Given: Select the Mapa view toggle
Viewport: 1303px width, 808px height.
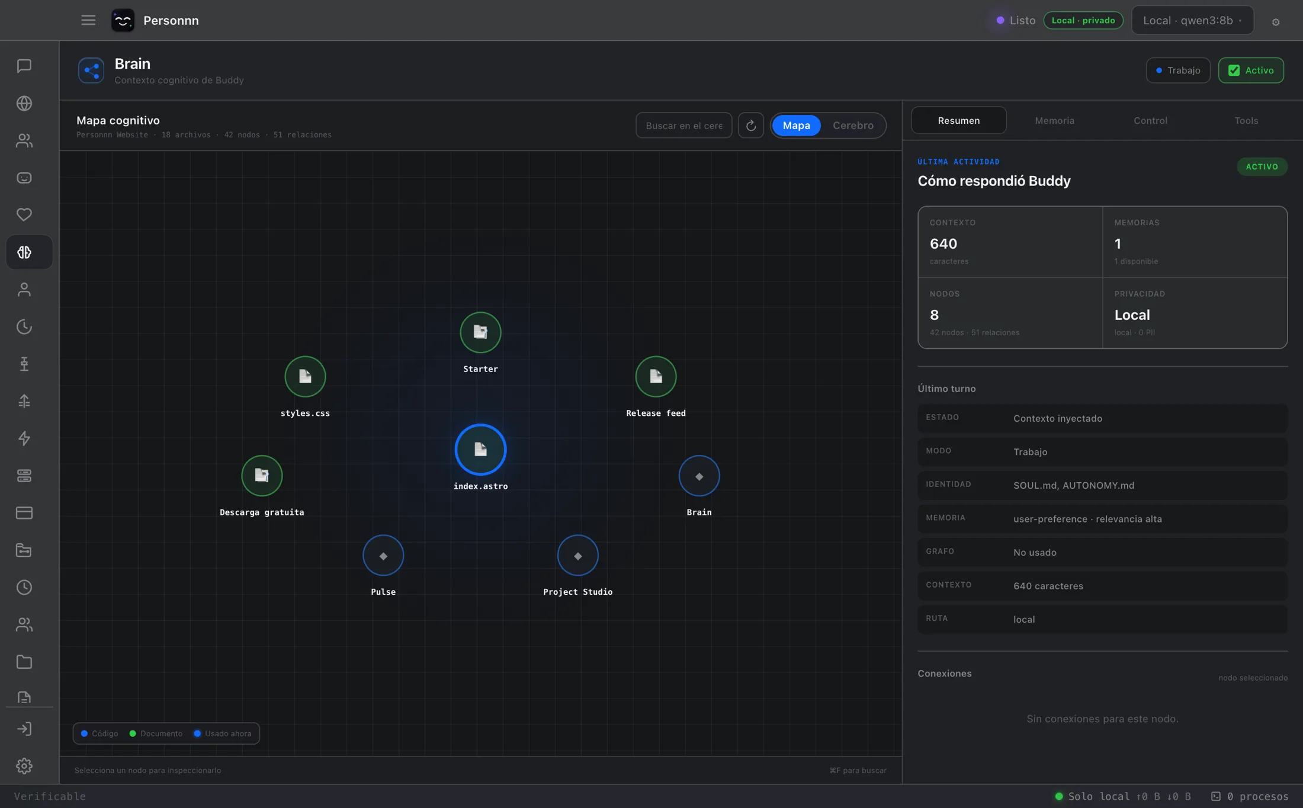Looking at the screenshot, I should click(x=796, y=126).
